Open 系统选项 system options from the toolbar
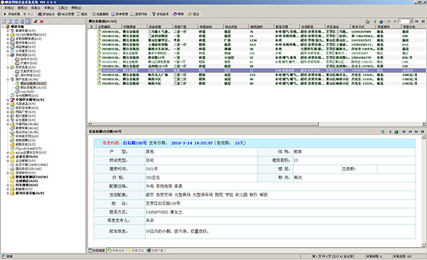Screen dimensions: 427x260 click(x=160, y=14)
